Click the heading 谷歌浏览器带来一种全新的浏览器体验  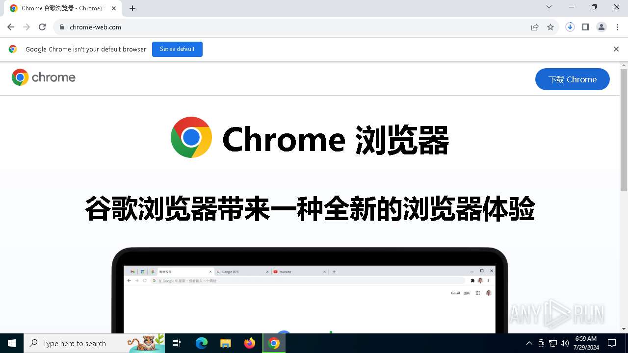tap(310, 209)
